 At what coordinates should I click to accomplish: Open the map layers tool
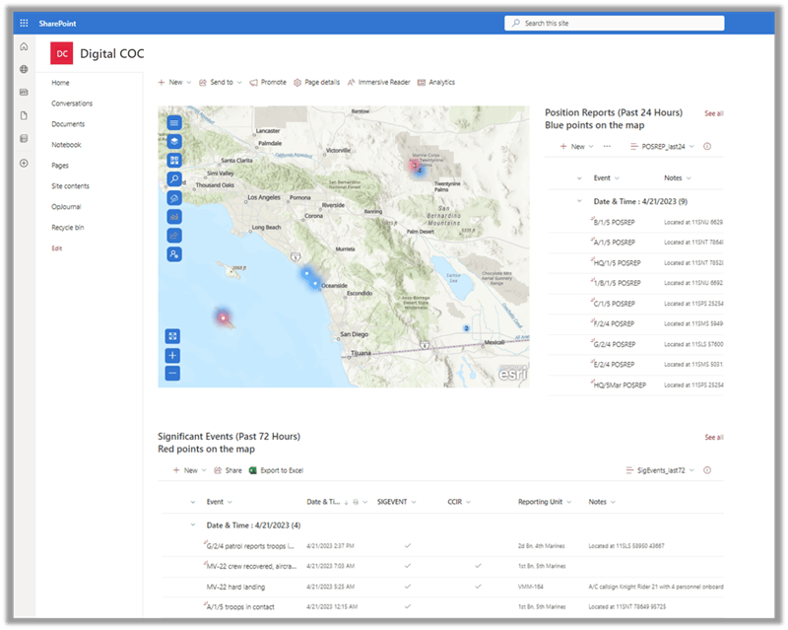174,141
